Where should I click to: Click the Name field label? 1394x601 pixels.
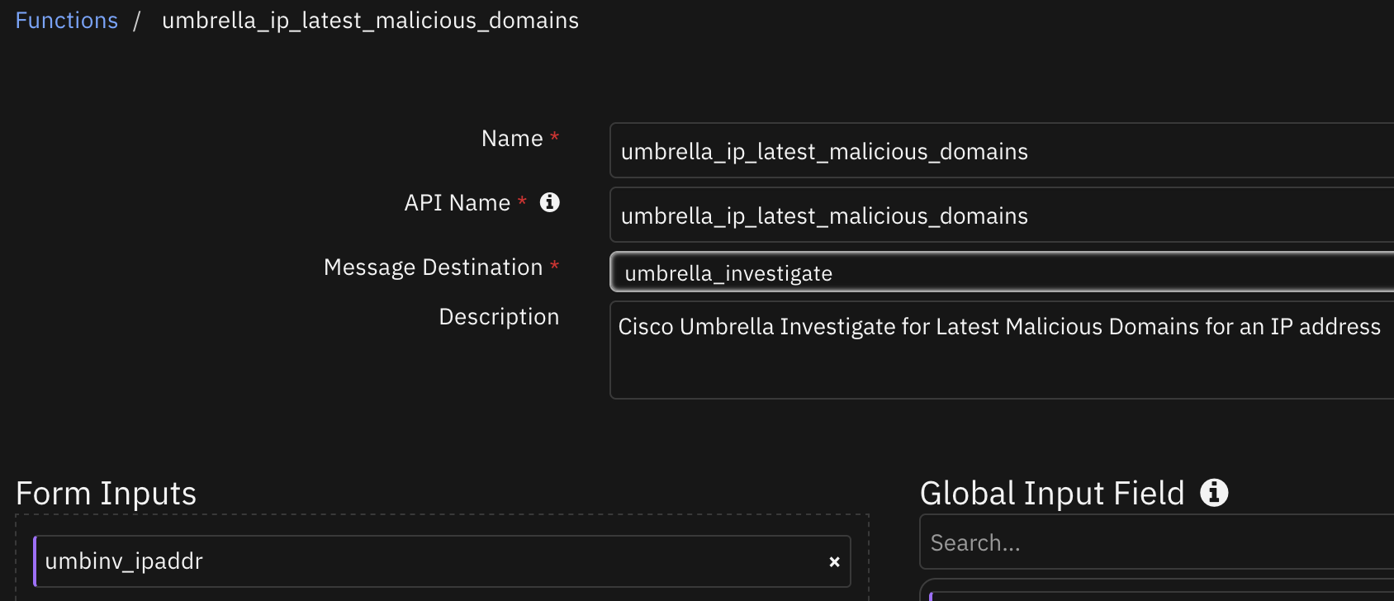coord(512,139)
